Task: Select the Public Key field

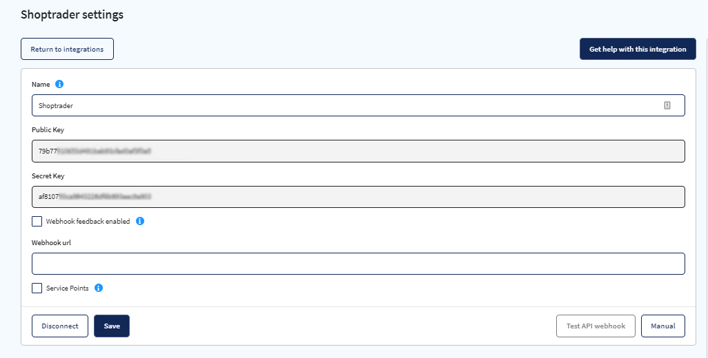Action: (358, 151)
